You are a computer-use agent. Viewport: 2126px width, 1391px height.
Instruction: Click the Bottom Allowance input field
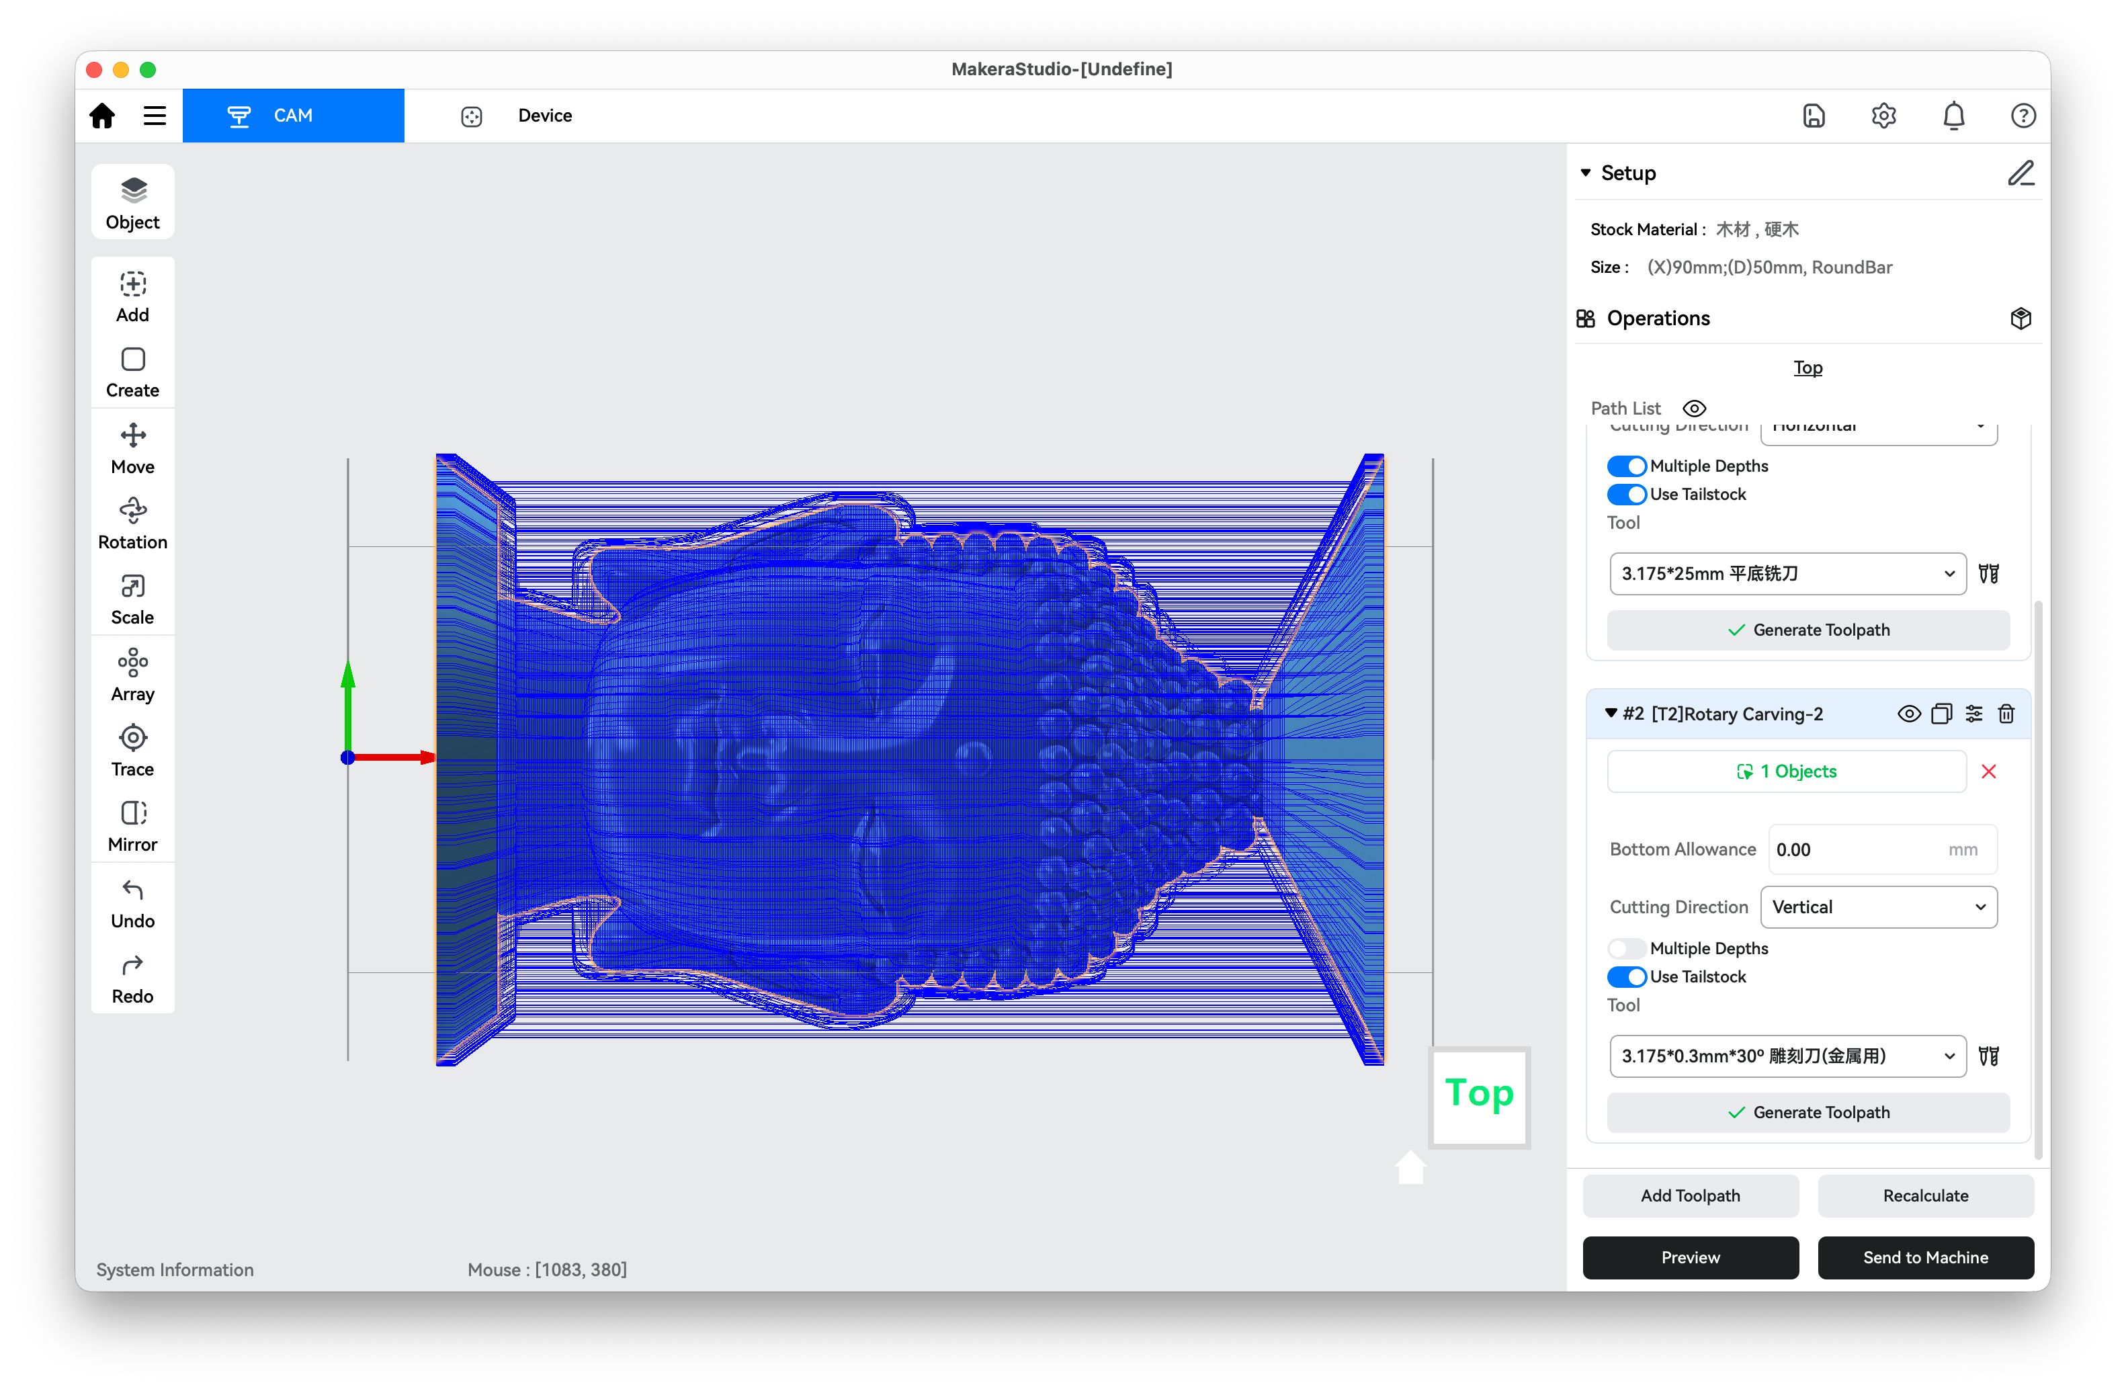[1882, 849]
